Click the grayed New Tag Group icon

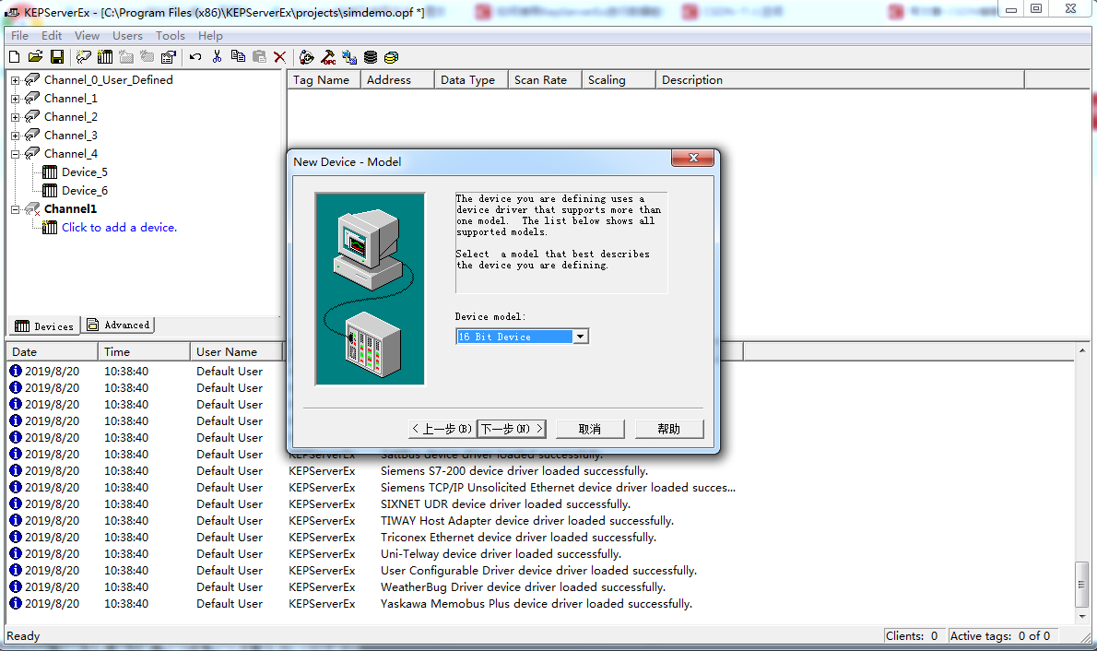tap(126, 57)
